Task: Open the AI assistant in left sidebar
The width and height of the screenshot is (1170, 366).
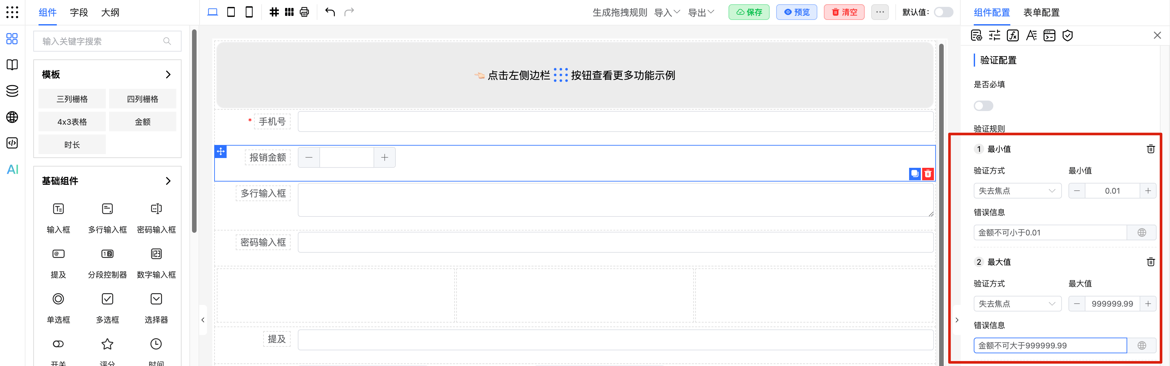Action: pos(12,169)
